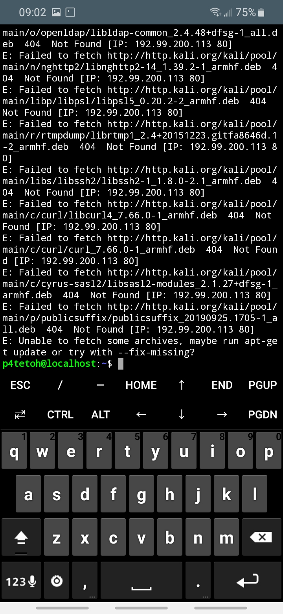Tap the tab swap-arrows key

tap(20, 414)
